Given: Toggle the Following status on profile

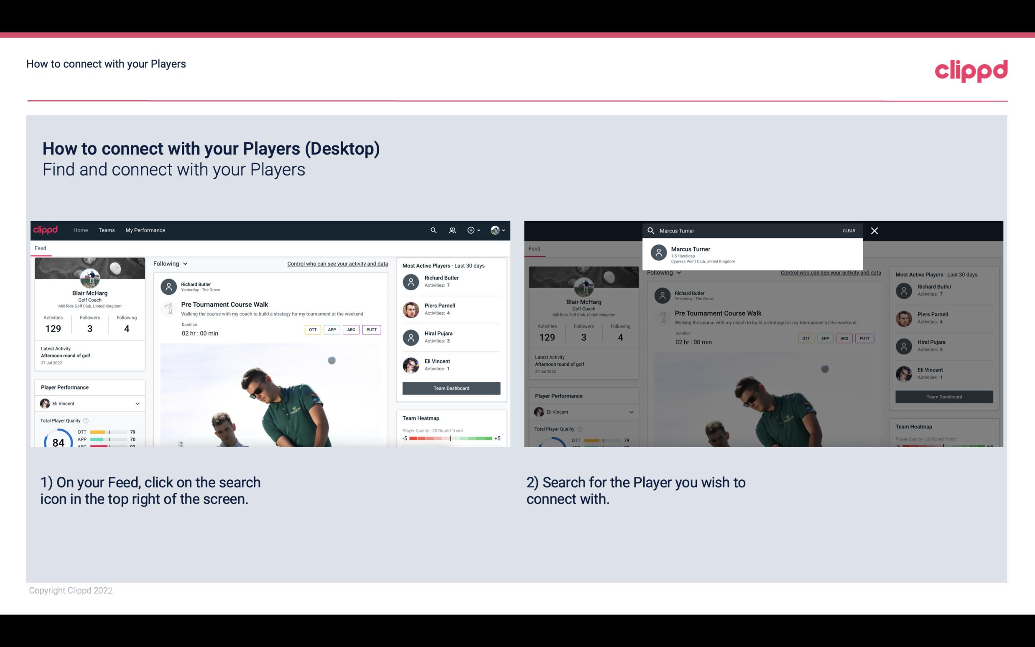Looking at the screenshot, I should coord(170,263).
